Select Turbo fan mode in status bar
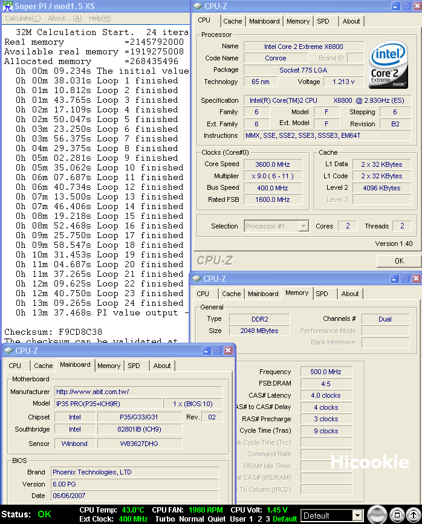 (x=165, y=519)
